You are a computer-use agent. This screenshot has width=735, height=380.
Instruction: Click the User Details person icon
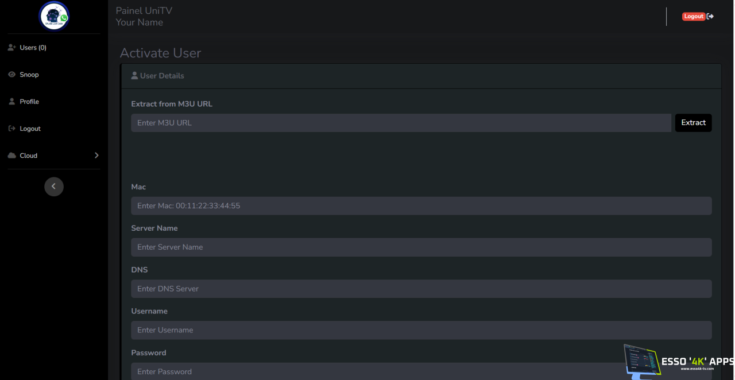[x=134, y=76]
